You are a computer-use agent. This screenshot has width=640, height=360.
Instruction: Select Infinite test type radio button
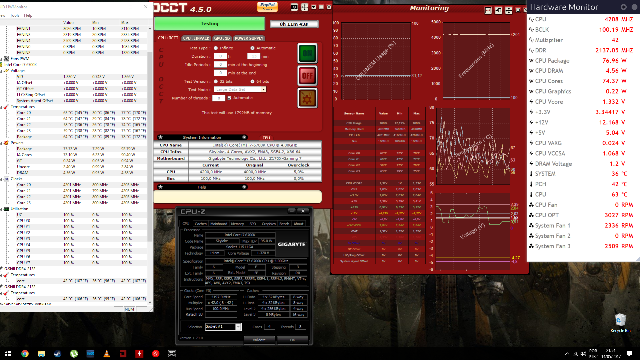coord(216,48)
